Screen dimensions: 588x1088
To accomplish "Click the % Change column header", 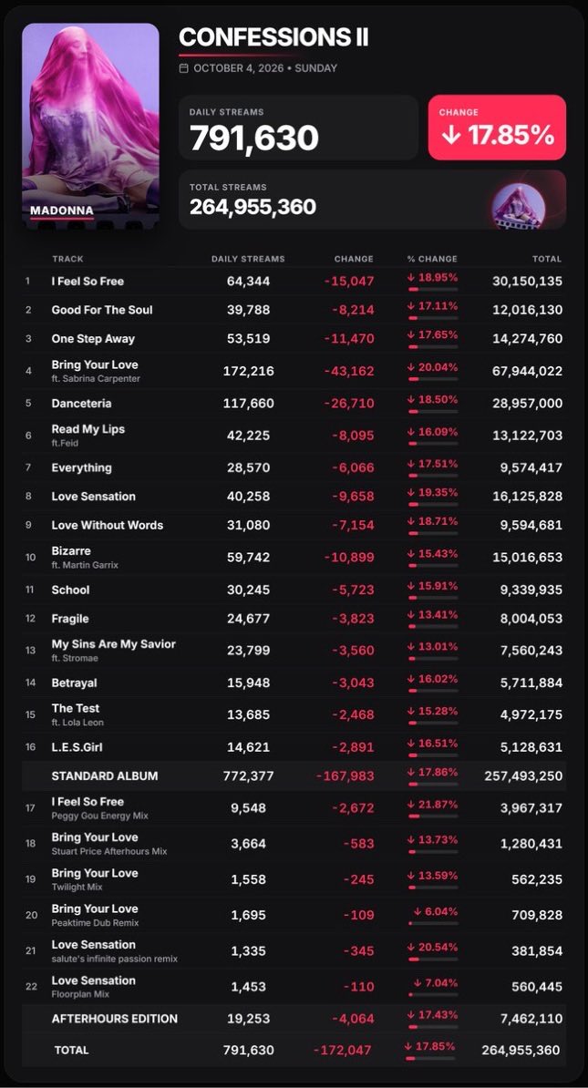I will click(432, 259).
